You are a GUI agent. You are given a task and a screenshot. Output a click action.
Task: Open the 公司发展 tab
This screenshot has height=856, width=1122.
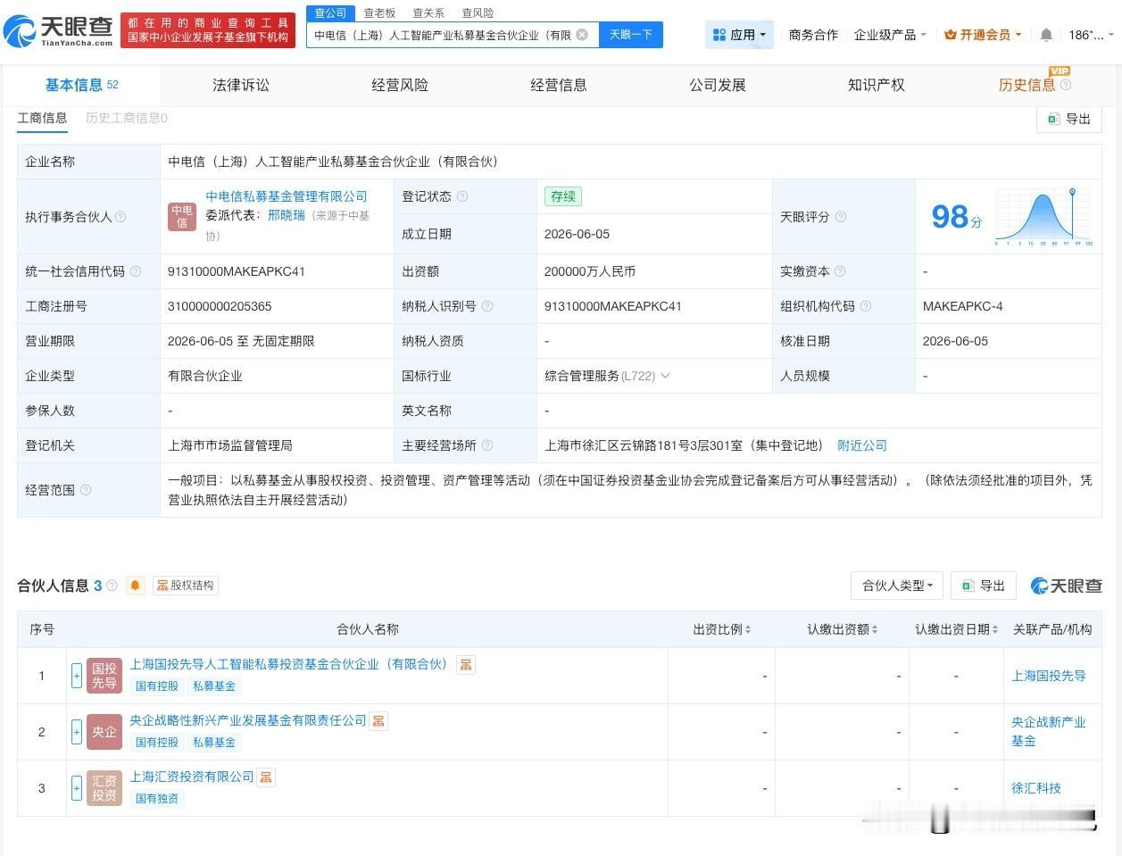[718, 85]
